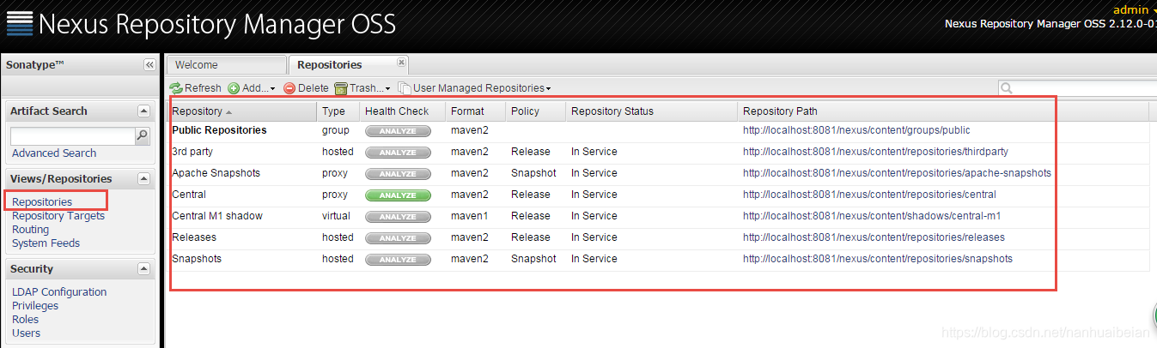Screen dimensions: 1157x348
Task: Select the Snapshots repository name
Action: pyautogui.click(x=197, y=260)
